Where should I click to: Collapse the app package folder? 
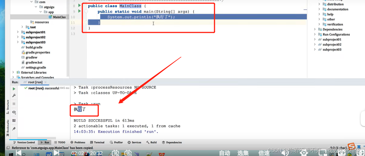pos(41,12)
